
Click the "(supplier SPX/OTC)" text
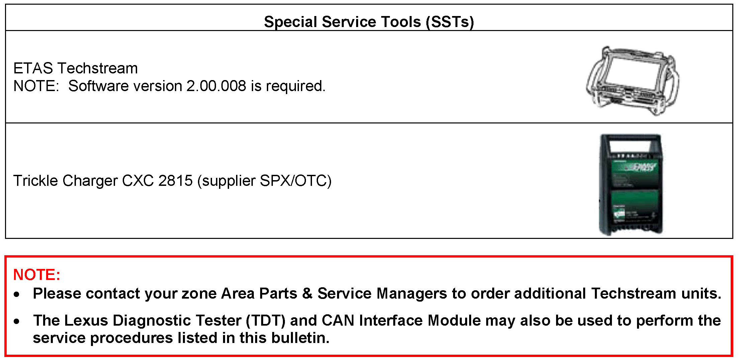pyautogui.click(x=264, y=181)
